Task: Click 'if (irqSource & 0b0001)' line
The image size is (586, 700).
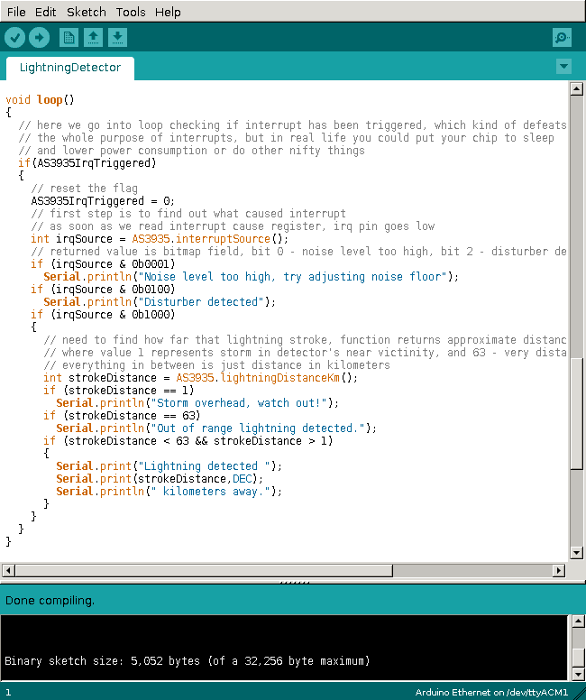Action: [x=103, y=263]
